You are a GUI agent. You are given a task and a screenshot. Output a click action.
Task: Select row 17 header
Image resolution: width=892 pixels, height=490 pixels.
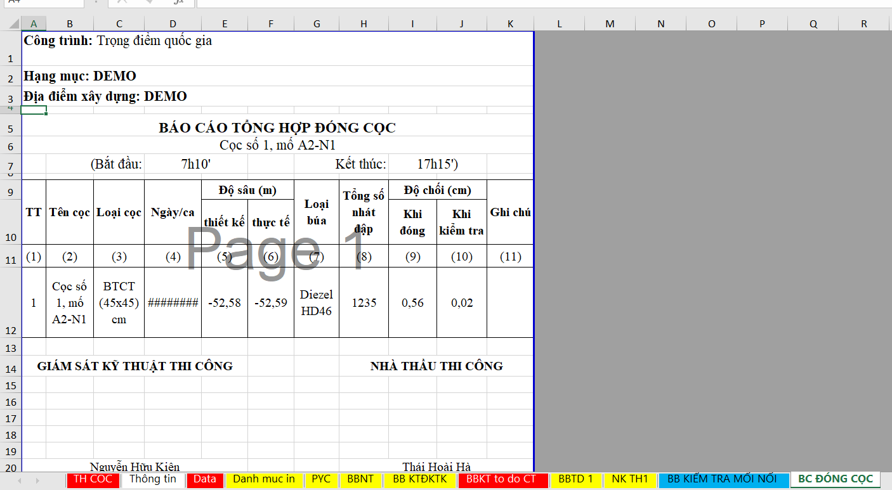10,418
